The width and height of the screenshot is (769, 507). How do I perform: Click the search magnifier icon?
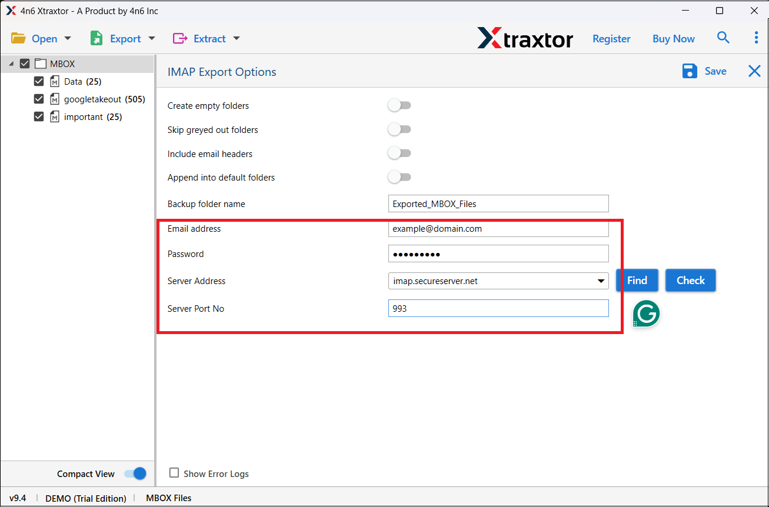(x=723, y=38)
